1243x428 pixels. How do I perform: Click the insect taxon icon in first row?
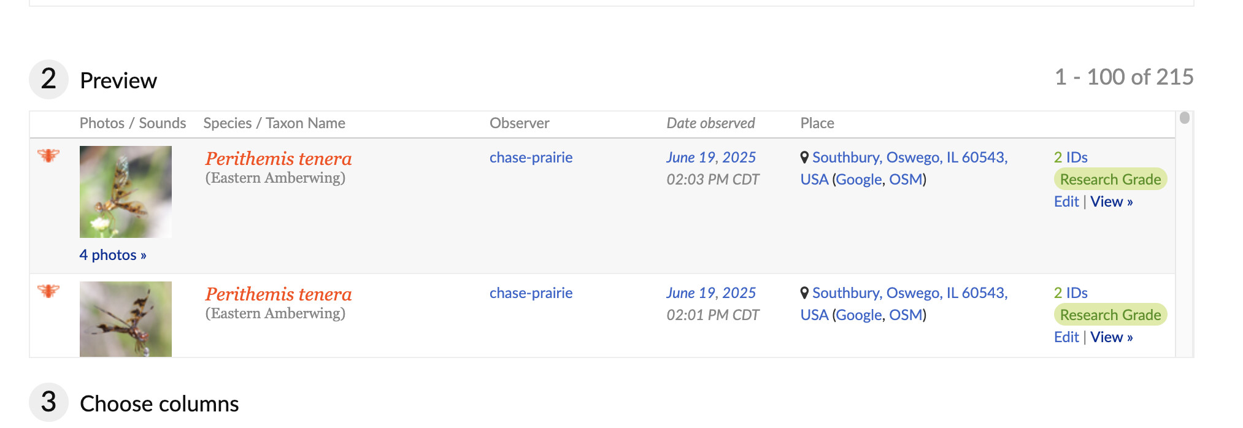48,156
